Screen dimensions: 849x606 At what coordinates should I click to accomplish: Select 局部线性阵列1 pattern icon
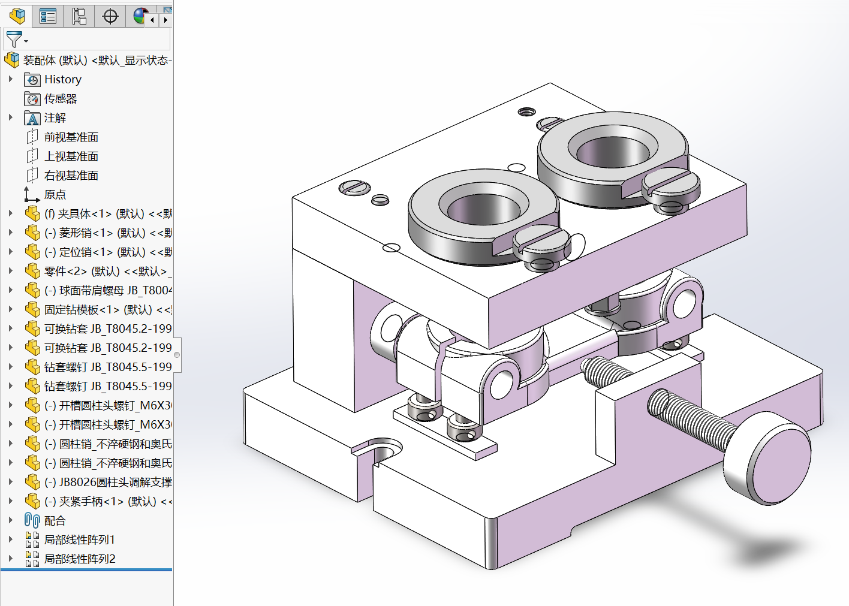(x=32, y=540)
